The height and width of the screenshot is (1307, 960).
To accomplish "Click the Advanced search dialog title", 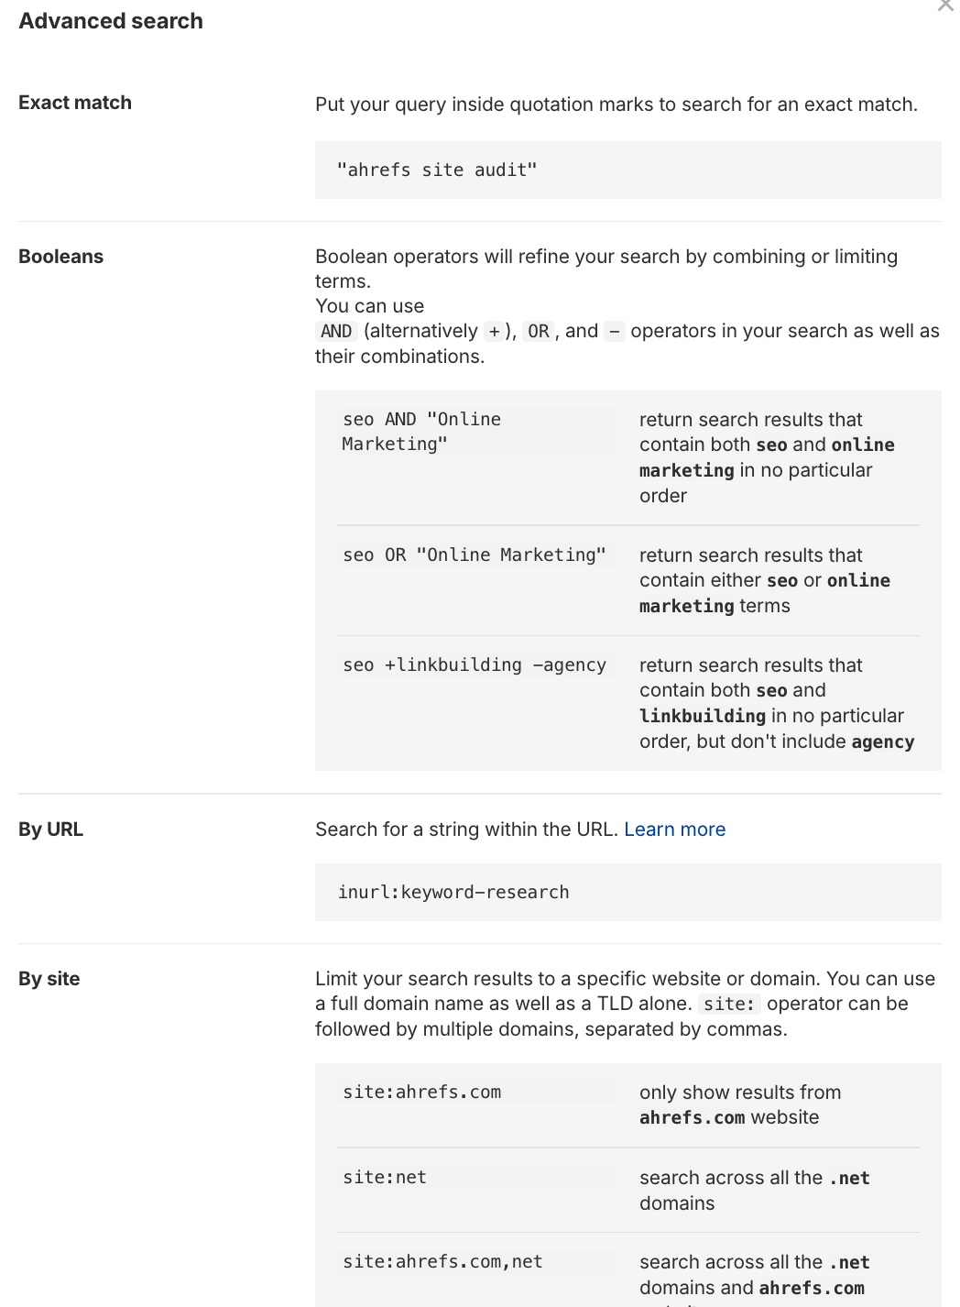I will (110, 20).
